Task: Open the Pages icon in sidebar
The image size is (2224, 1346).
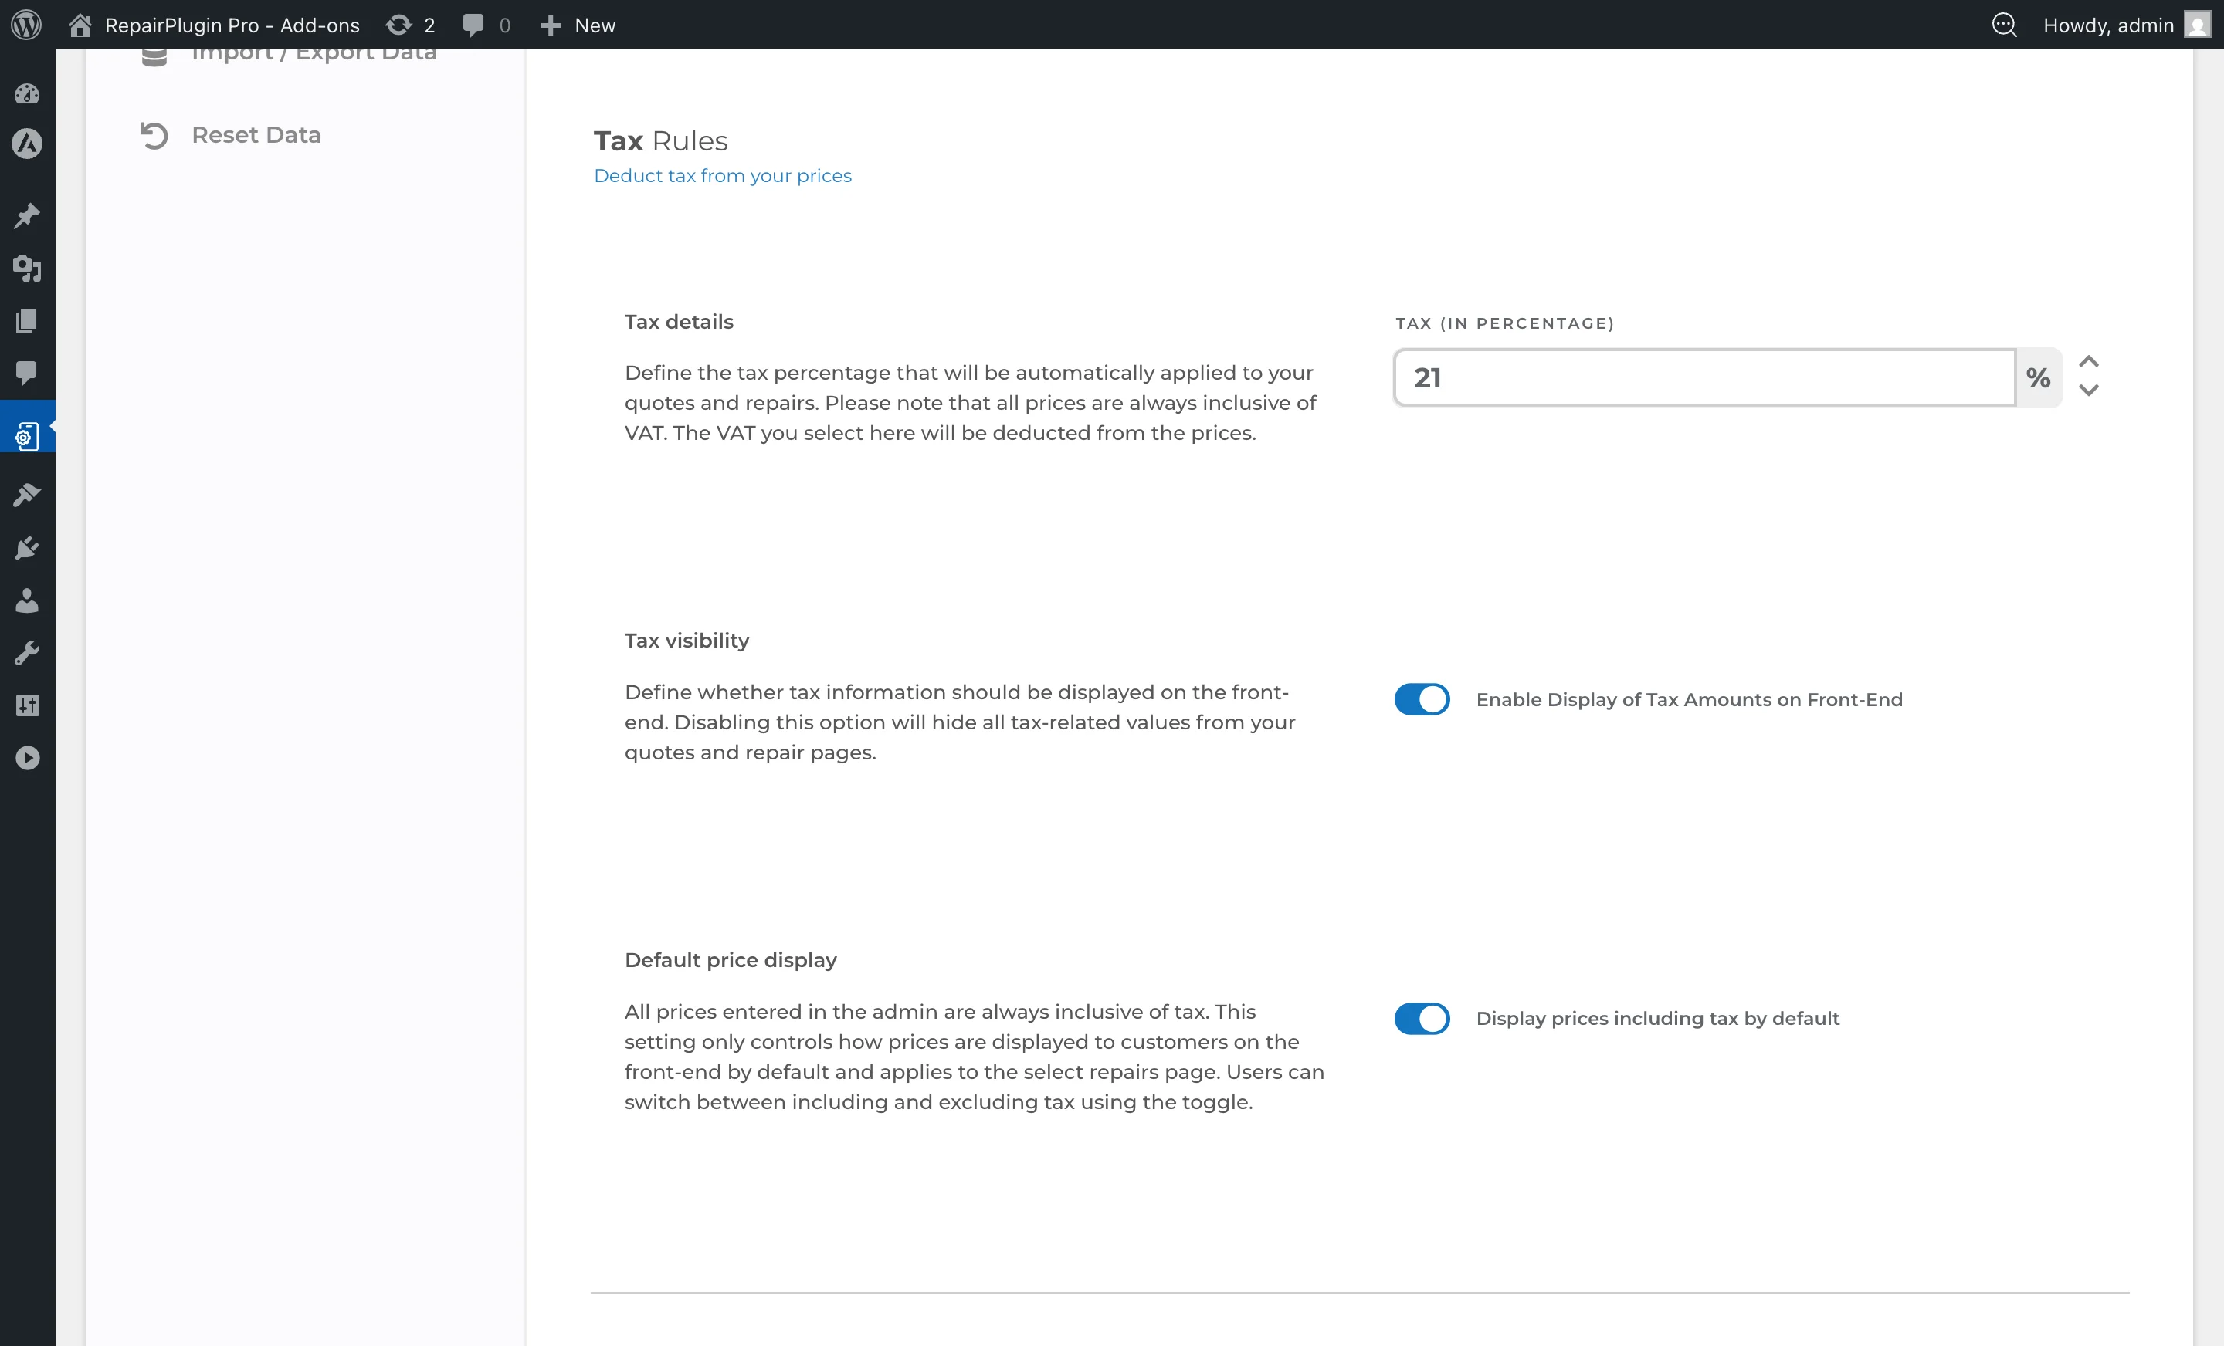Action: (x=27, y=320)
